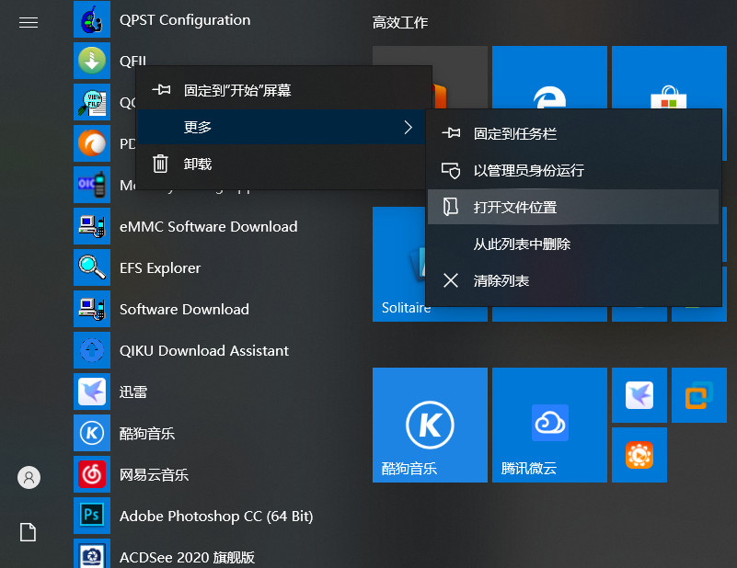Screen dimensions: 737x568
Task: Click the 迅雷 app name
Action: (133, 392)
